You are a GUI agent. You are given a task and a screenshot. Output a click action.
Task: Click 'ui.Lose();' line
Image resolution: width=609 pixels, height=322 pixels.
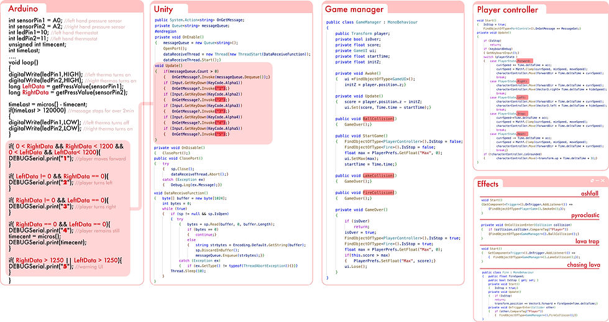(355, 267)
